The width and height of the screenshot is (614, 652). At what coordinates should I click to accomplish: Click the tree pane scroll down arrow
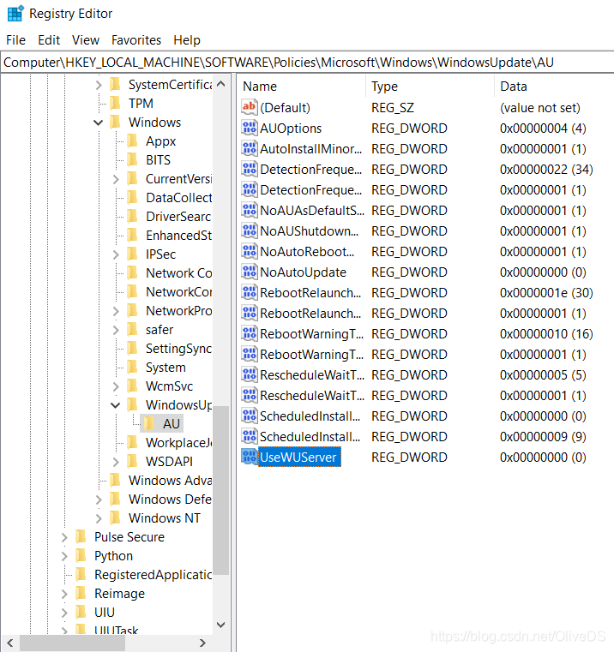(221, 625)
